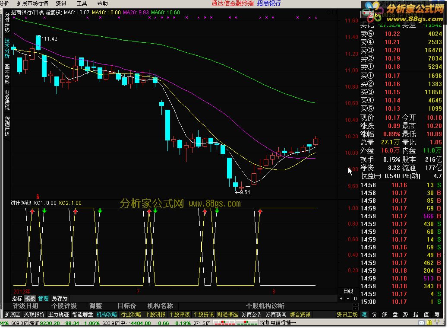Screen dimensions: 448x328
Task: Open the 帮助 menu
Action: click(103, 3)
